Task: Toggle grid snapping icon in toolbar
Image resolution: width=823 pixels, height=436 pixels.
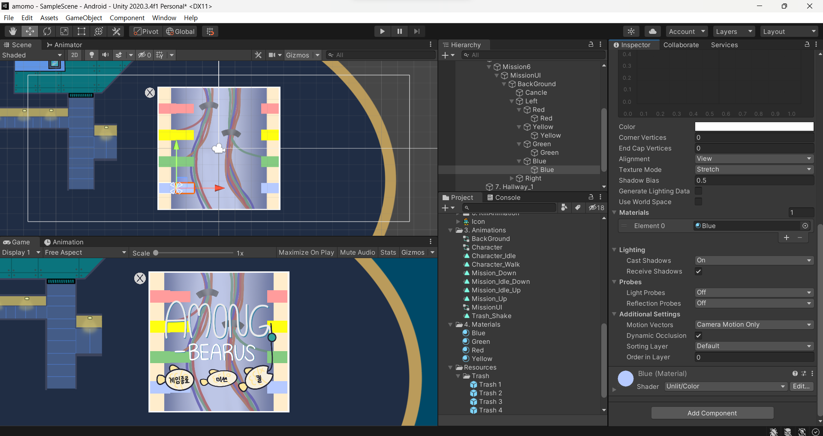Action: click(x=210, y=31)
